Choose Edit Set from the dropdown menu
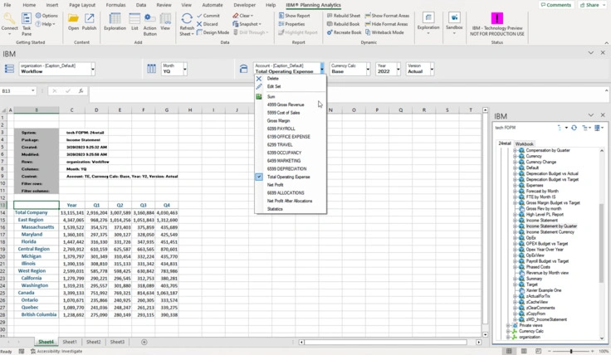This screenshot has height=355, width=611. (274, 86)
